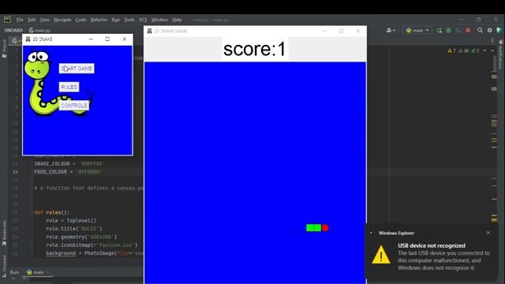
Task: Click the background = PhotoImage code line
Action: coord(95,253)
